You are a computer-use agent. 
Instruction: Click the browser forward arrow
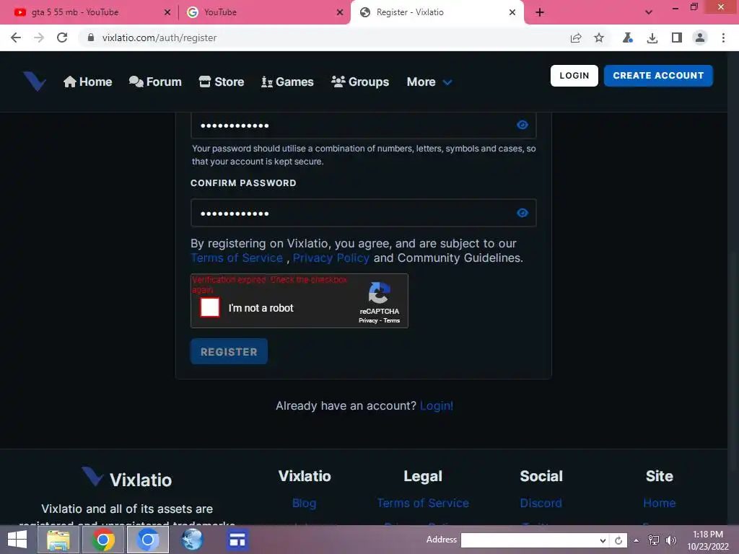pyautogui.click(x=39, y=38)
